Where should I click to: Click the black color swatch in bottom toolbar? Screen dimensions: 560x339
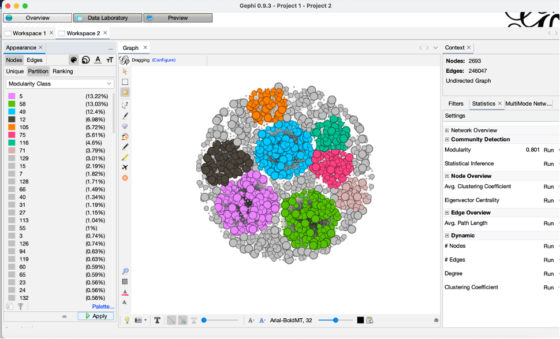click(360, 319)
